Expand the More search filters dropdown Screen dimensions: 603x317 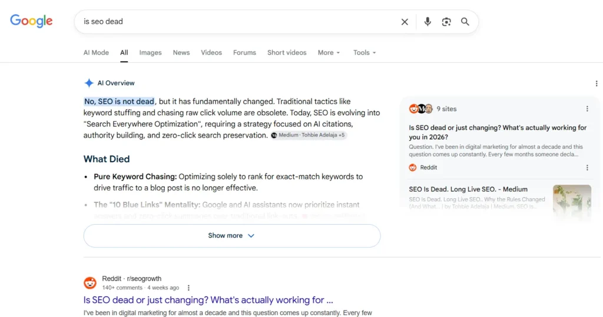point(329,53)
